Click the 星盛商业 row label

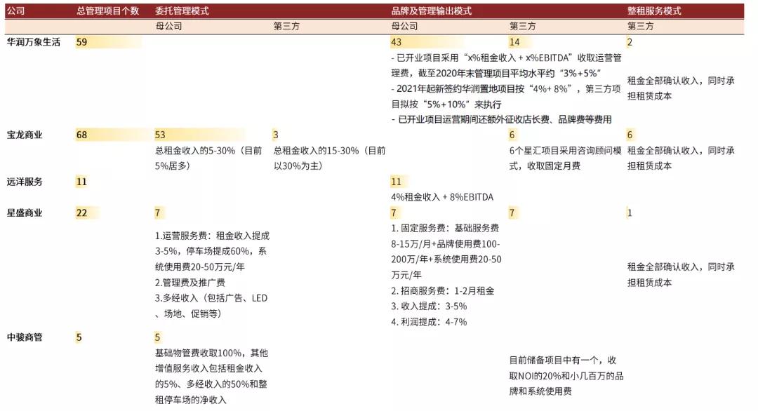point(22,213)
